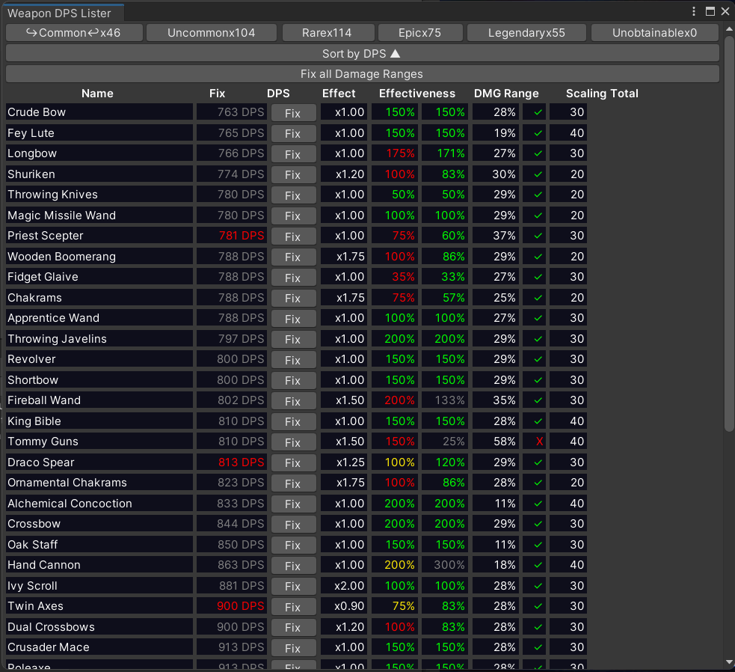Click Fix button for Draco Spear
The width and height of the screenshot is (735, 672).
(292, 462)
